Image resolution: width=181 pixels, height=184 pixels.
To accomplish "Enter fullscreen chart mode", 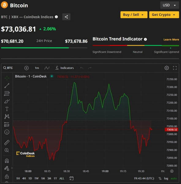I will point(175,68).
